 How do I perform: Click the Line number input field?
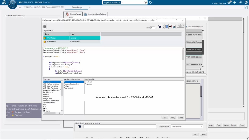(153, 28)
